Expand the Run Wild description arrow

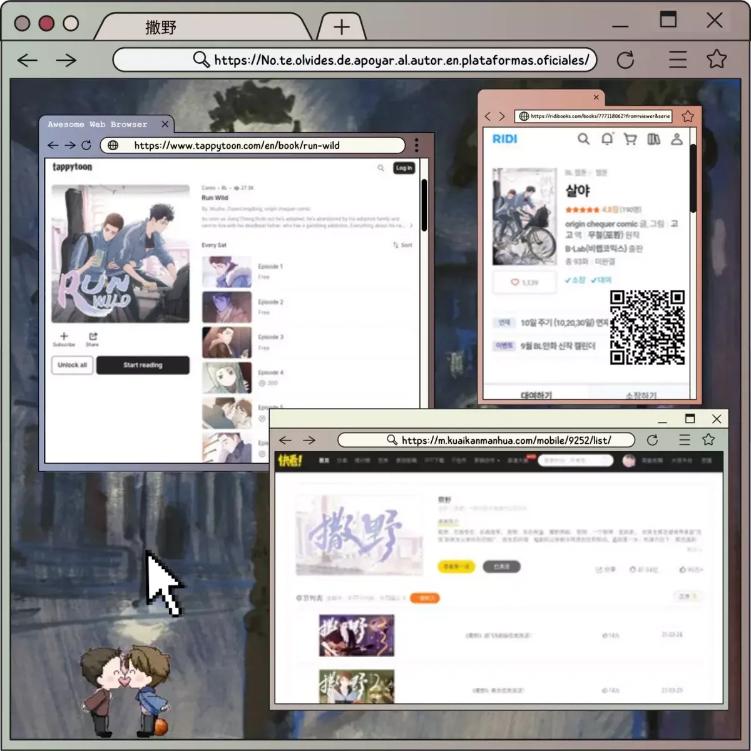coord(411,225)
